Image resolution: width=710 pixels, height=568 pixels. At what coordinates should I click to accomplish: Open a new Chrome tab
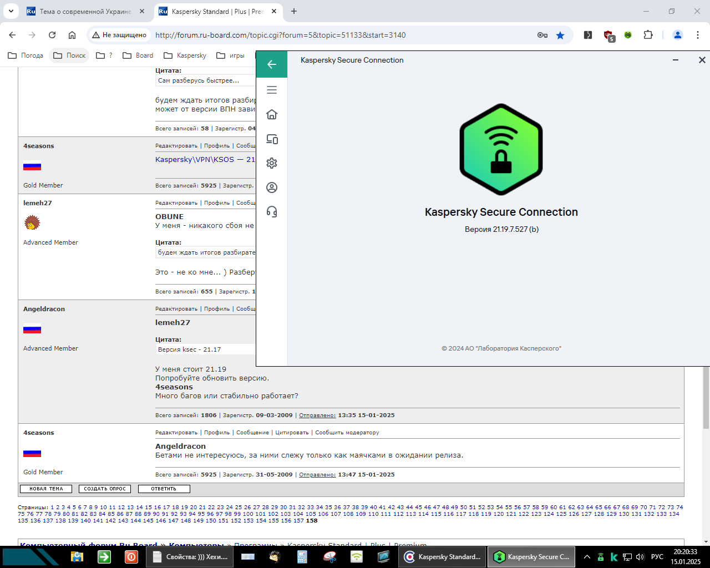click(x=294, y=11)
